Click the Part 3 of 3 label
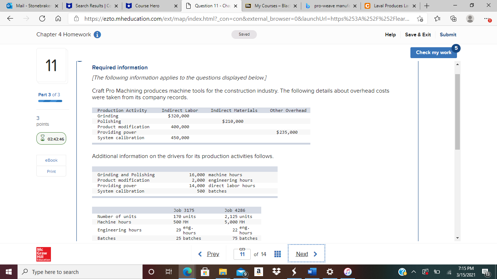The image size is (497, 279). coord(49,94)
